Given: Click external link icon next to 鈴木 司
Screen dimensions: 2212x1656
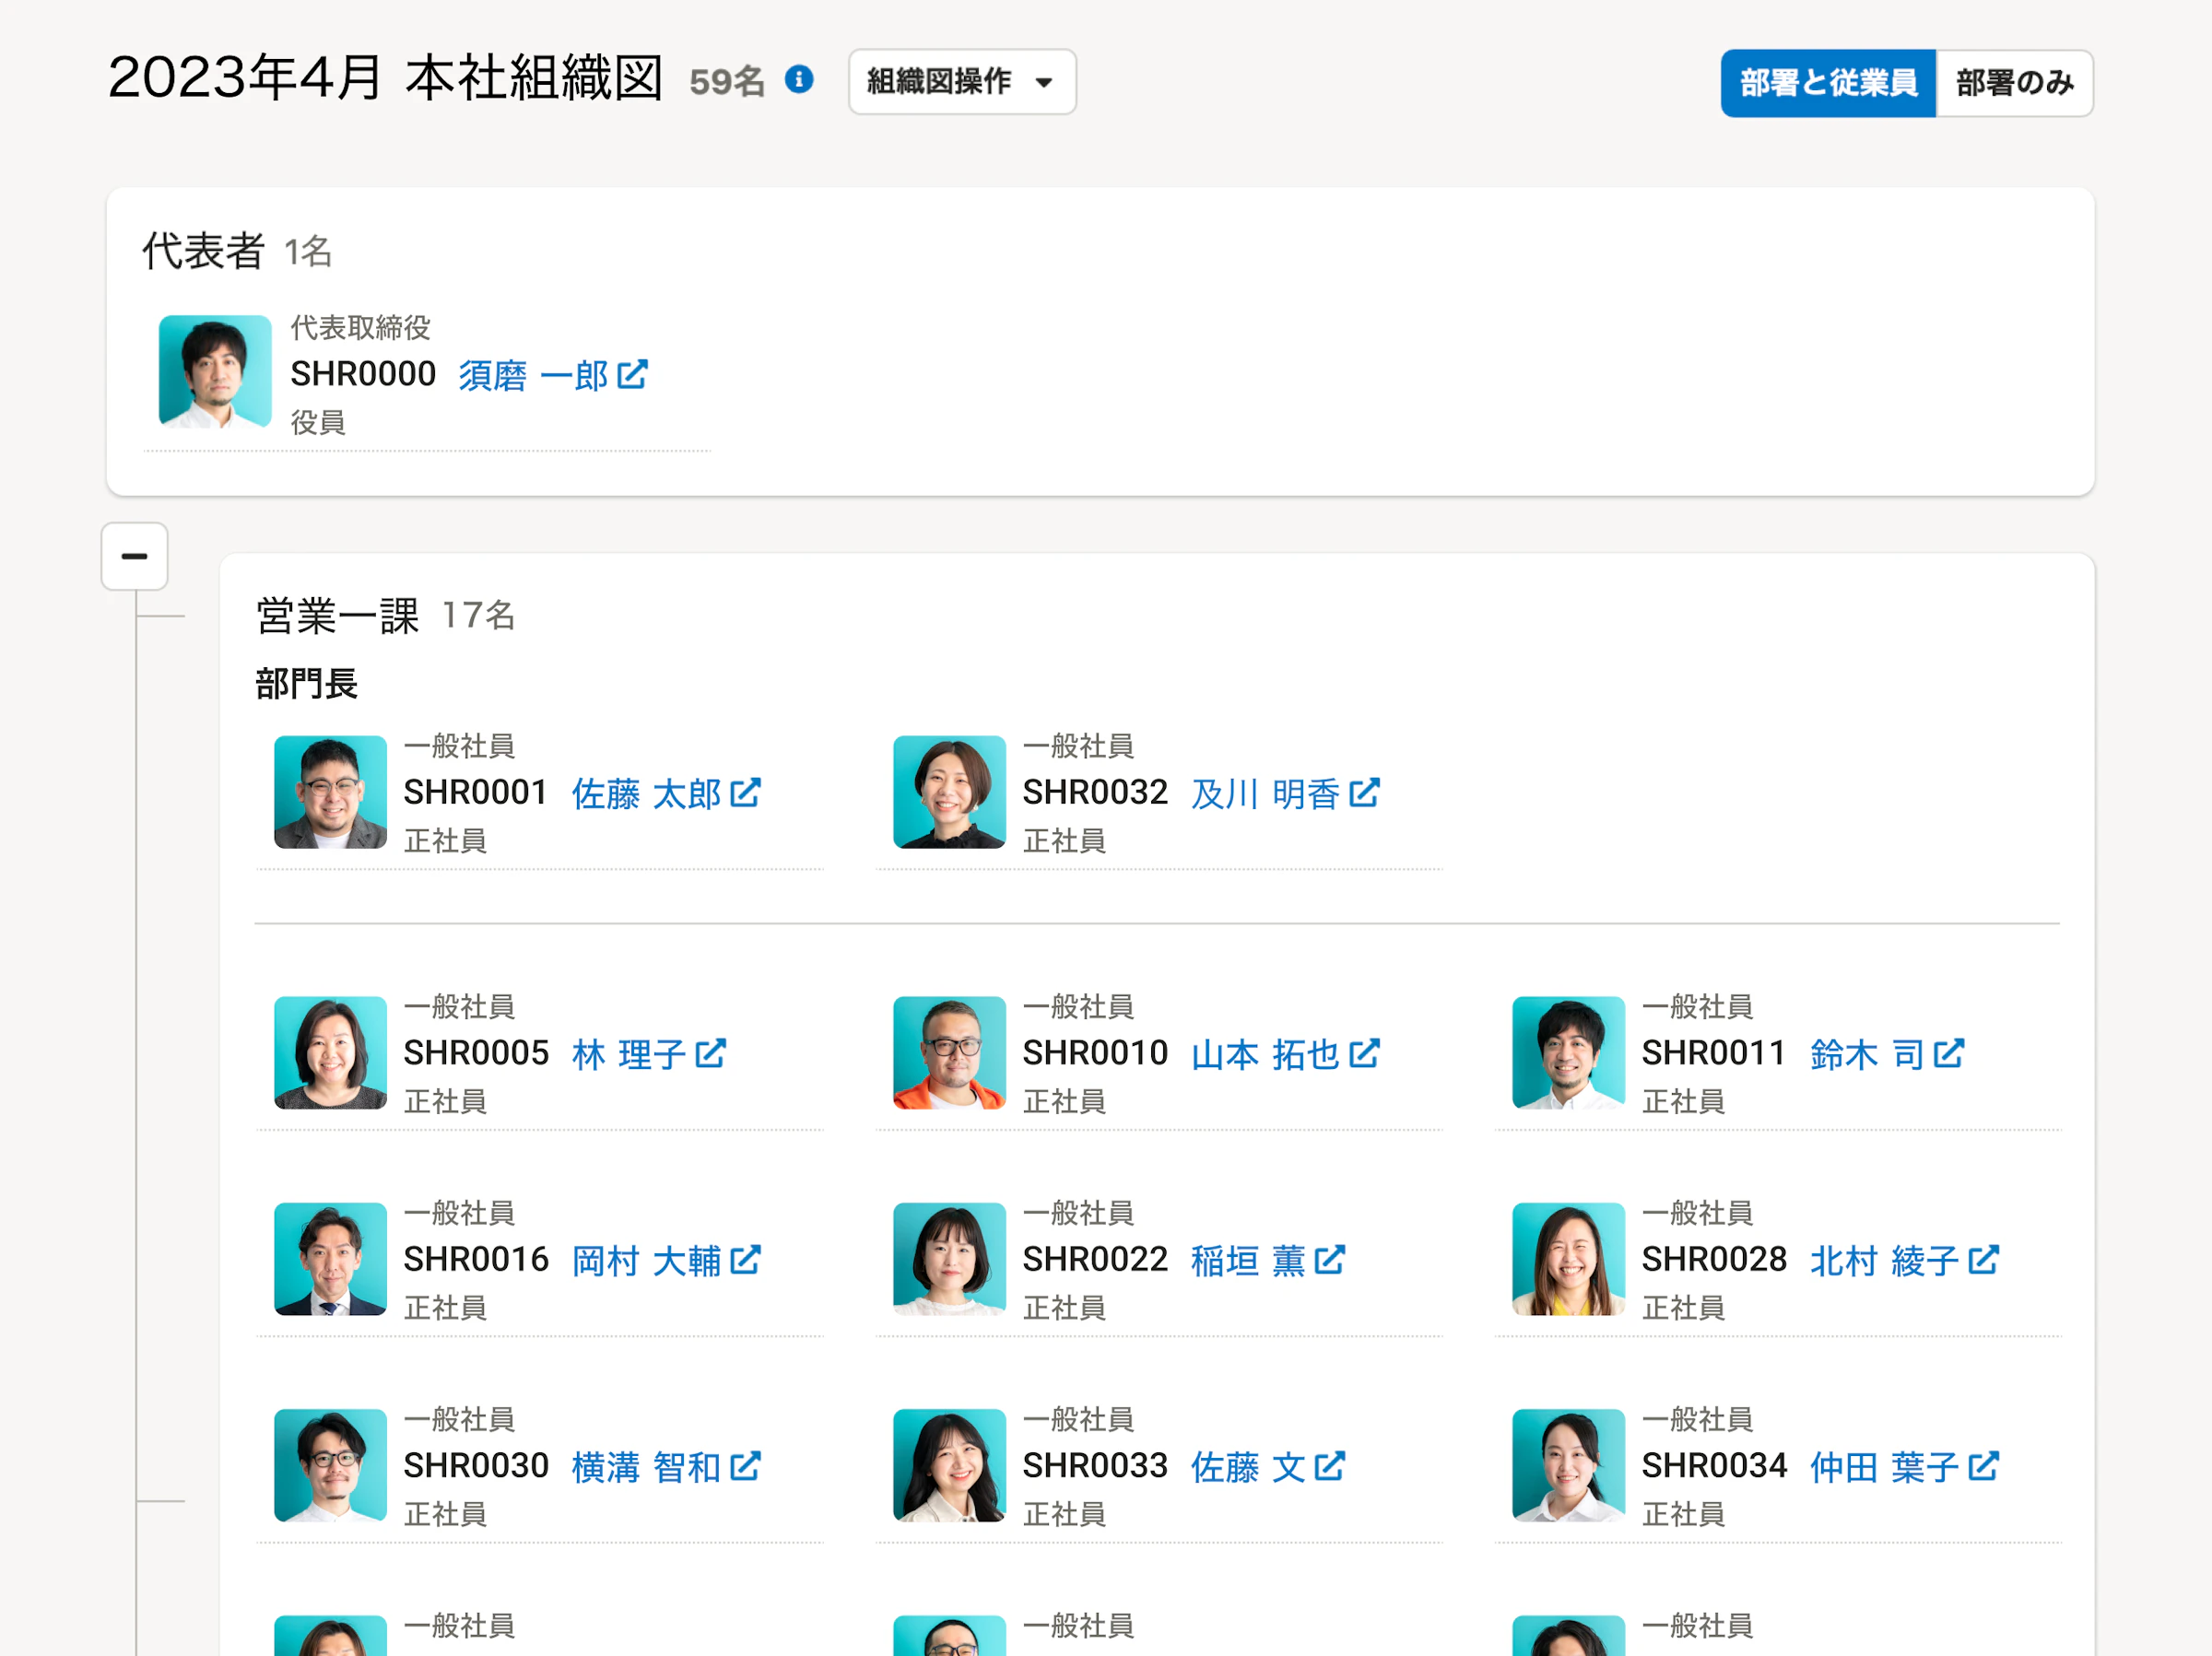Looking at the screenshot, I should [1948, 1053].
